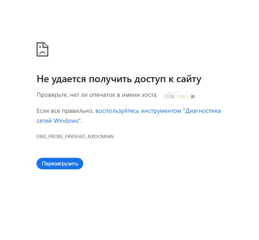Click the quoted word "Диагностика" in the link

coord(202,111)
